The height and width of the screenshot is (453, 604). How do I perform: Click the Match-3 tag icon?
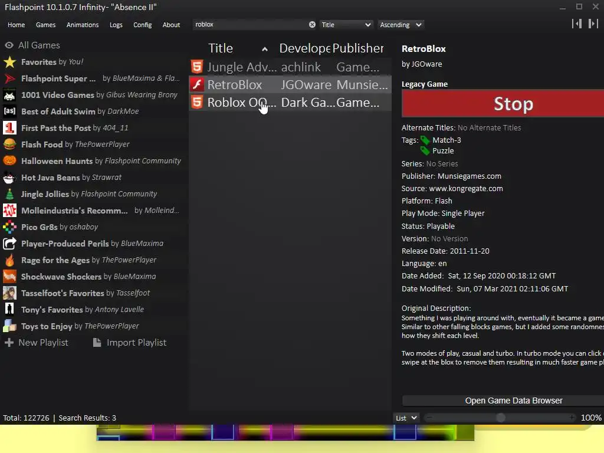425,140
